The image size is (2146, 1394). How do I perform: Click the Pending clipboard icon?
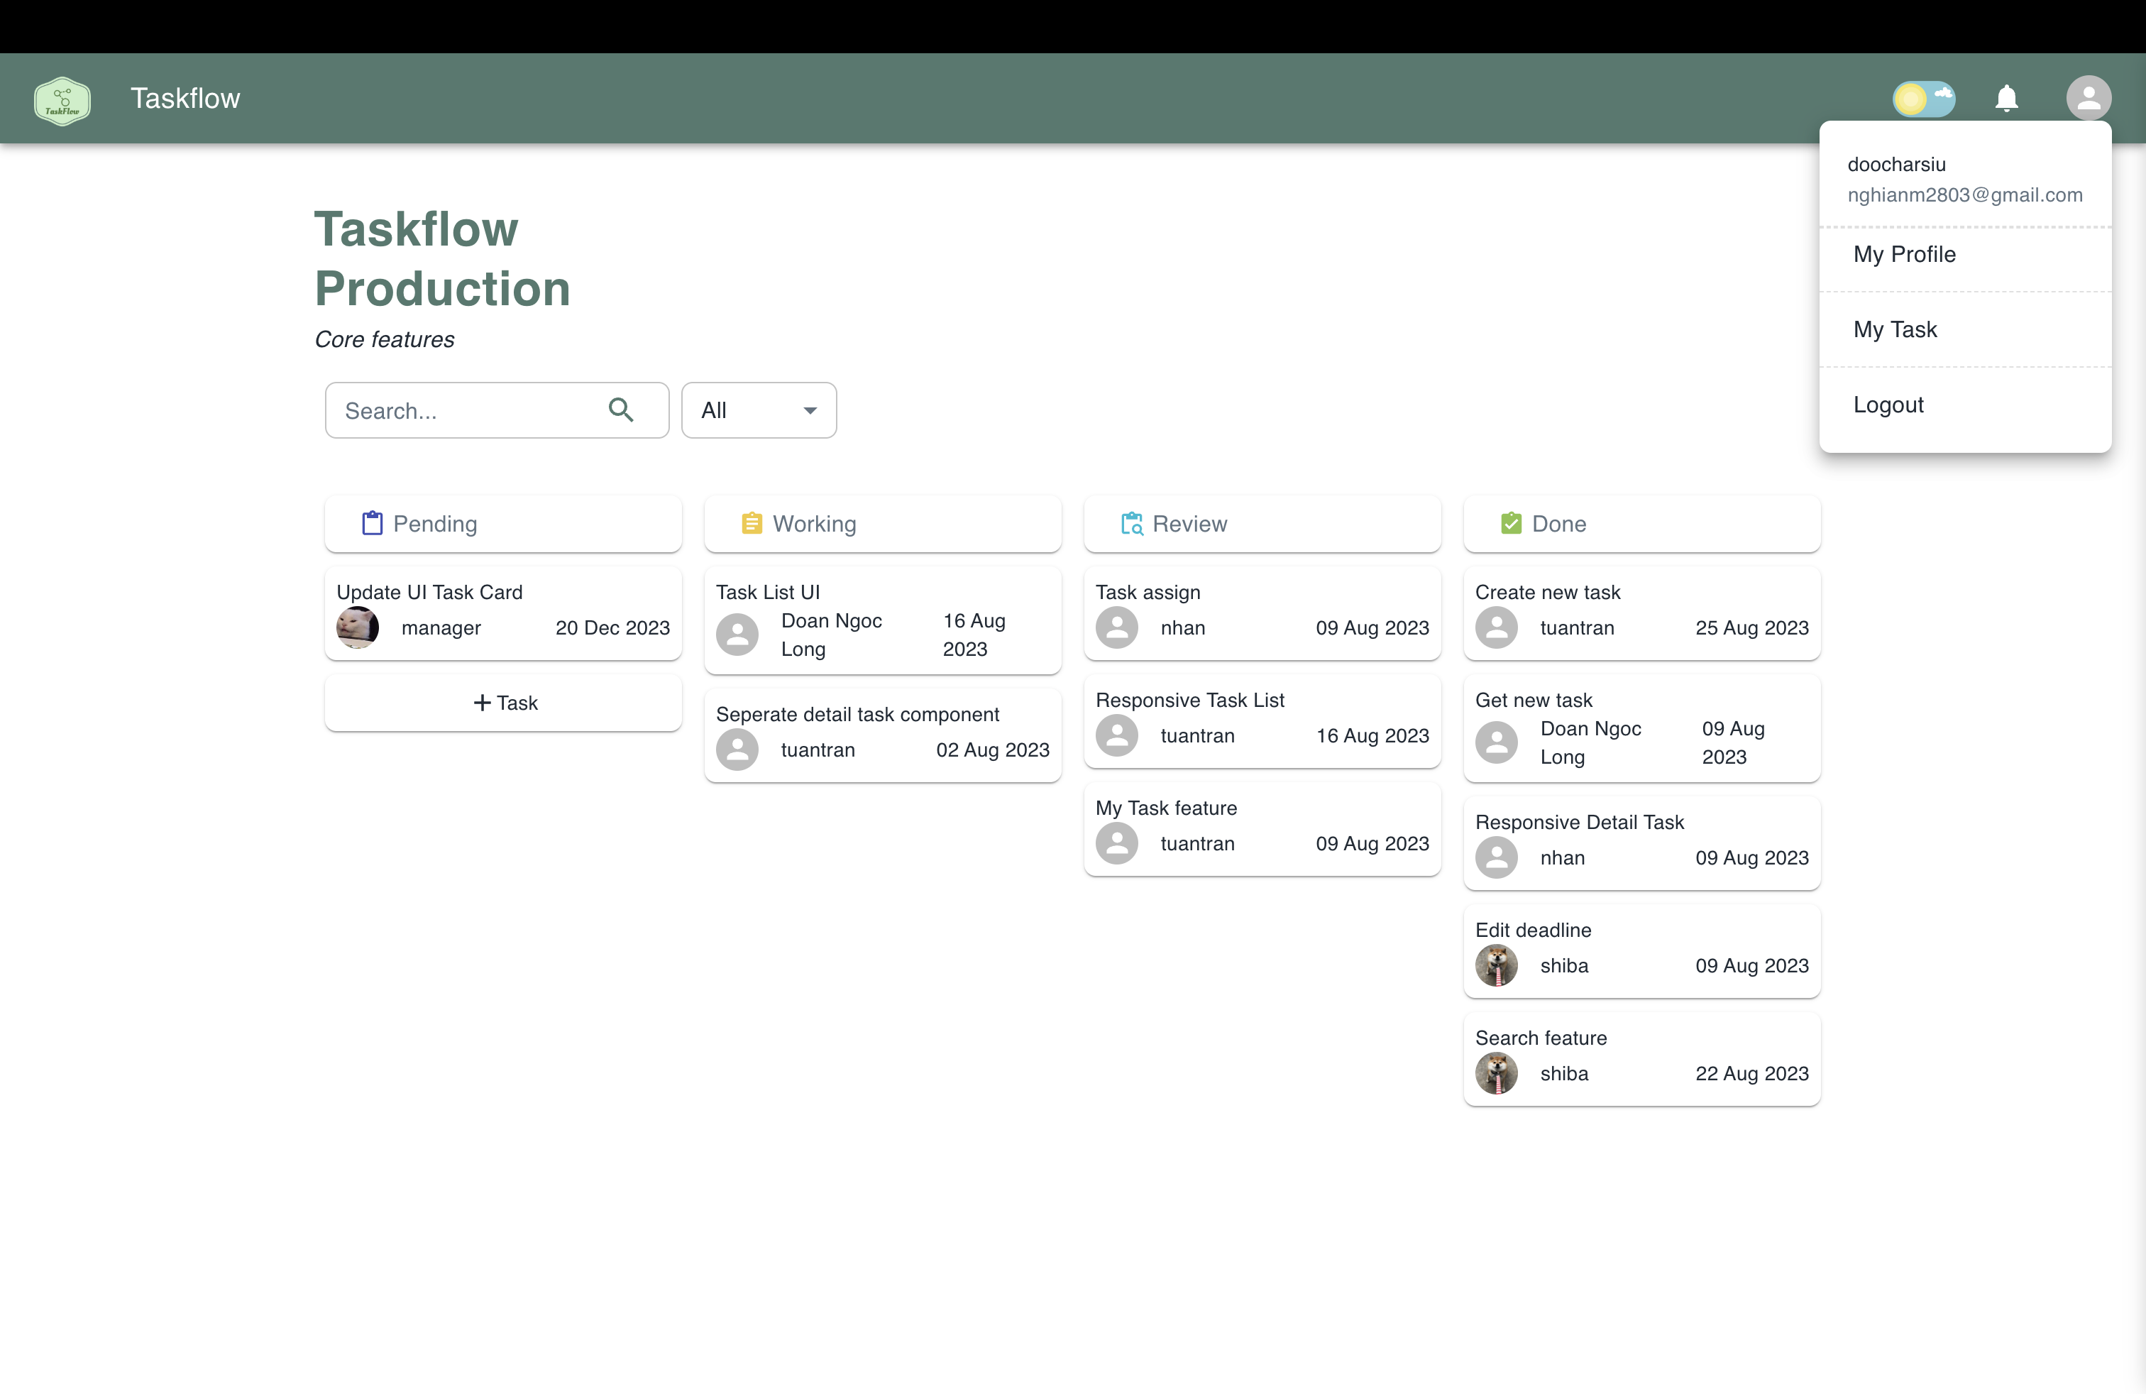[373, 524]
